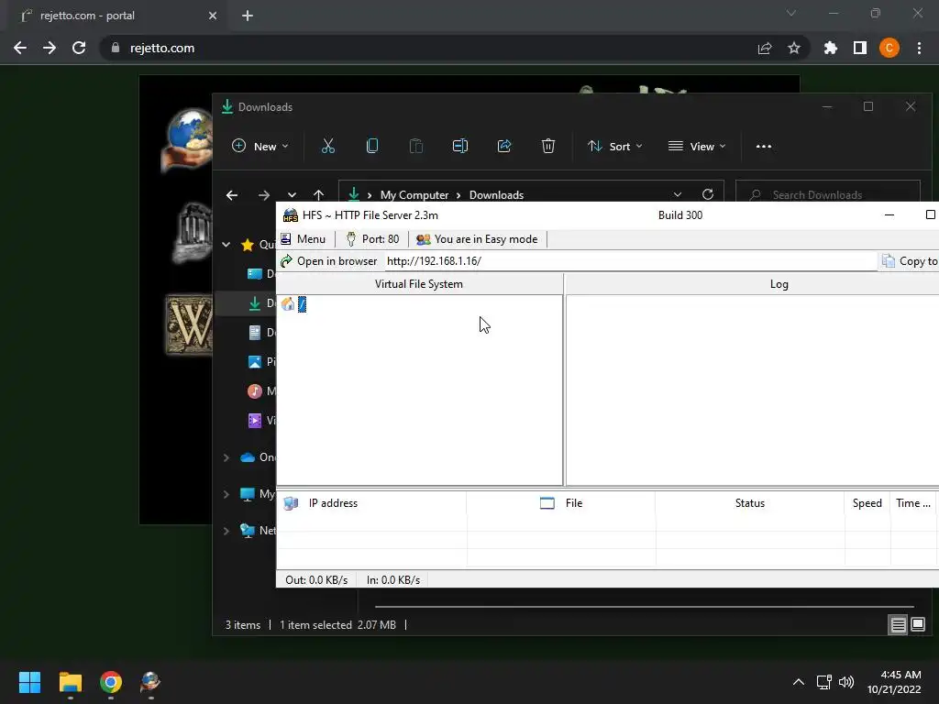
Task: Open the Chrome three-dot menu
Action: [x=919, y=48]
